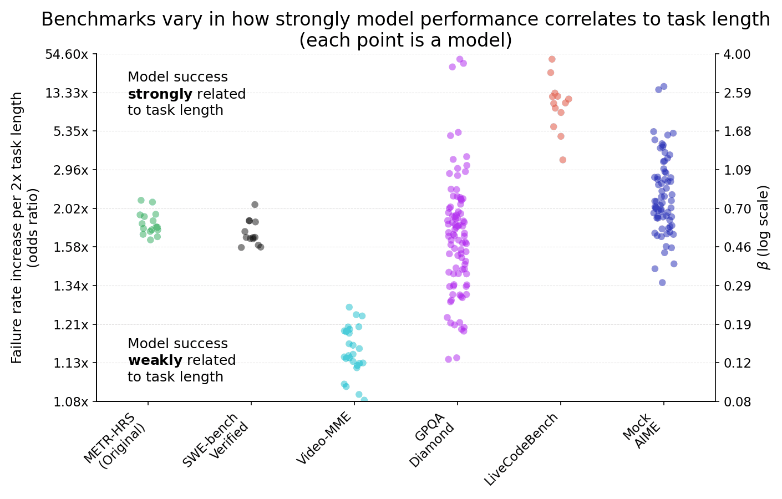Click the highest LiveCodeBench data point

click(552, 59)
